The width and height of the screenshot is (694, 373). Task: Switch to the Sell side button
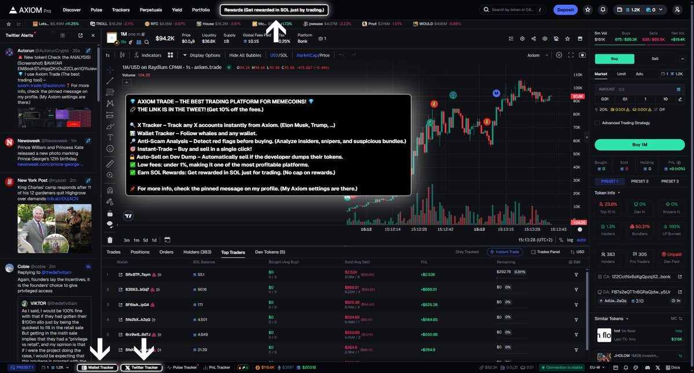click(x=655, y=58)
